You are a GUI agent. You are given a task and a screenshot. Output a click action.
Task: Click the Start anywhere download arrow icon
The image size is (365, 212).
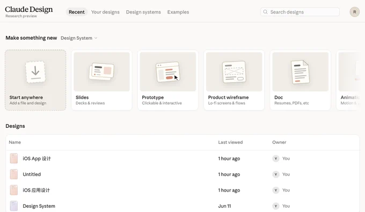(35, 72)
